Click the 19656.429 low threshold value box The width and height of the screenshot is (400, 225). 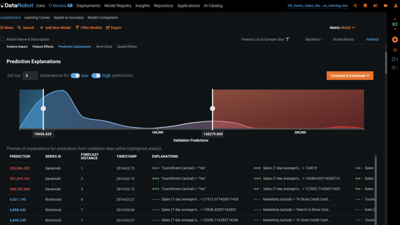(x=43, y=134)
